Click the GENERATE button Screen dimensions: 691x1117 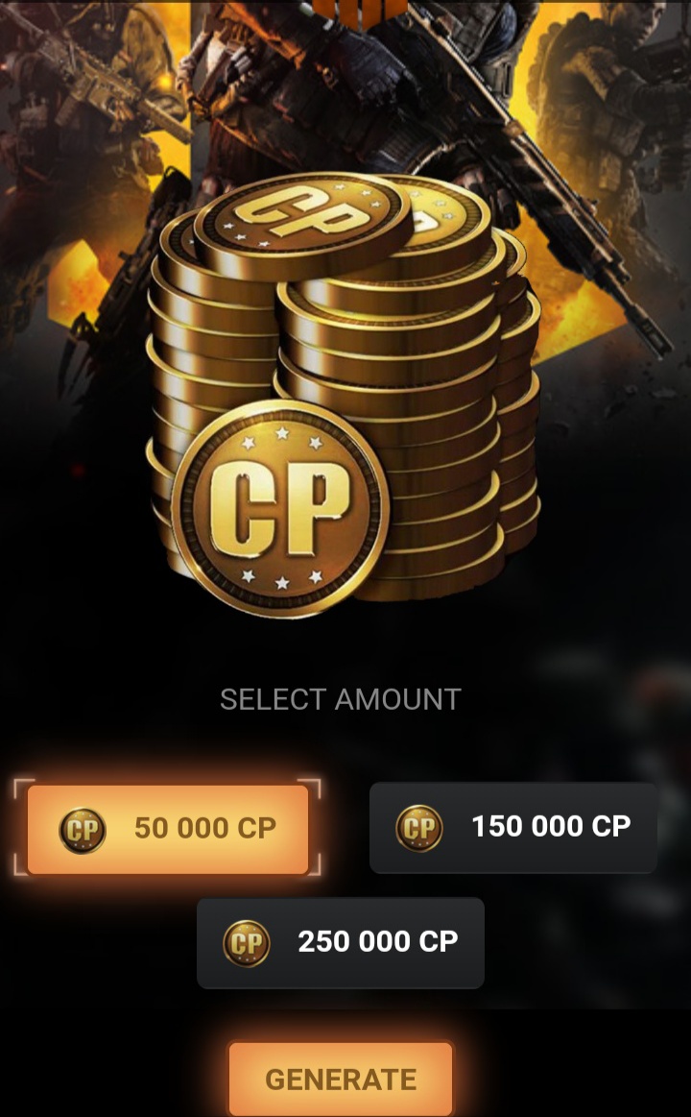coord(340,1079)
